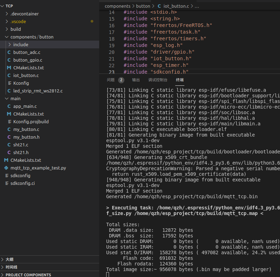Click terminal line "Flash code: 691032 bytes"

158,258
